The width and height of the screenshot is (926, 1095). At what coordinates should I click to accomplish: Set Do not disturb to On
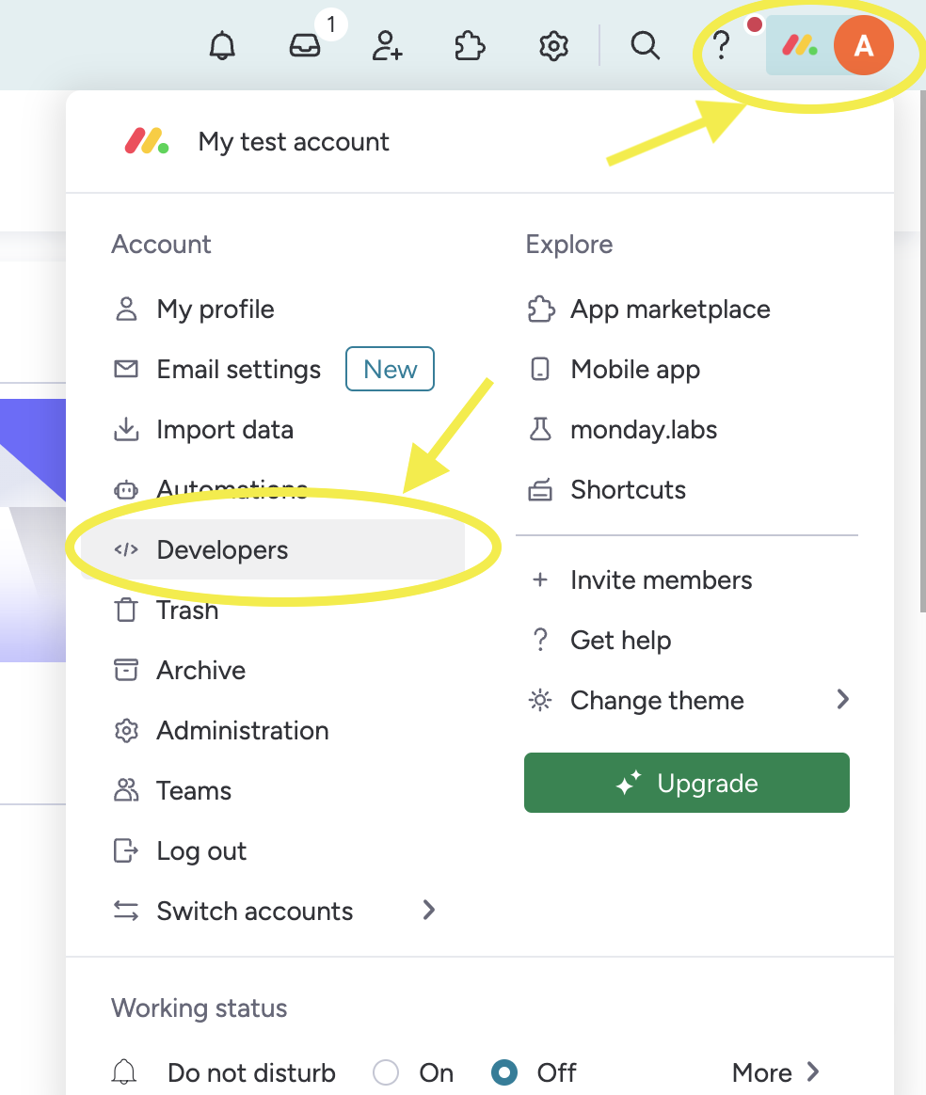click(x=385, y=1072)
